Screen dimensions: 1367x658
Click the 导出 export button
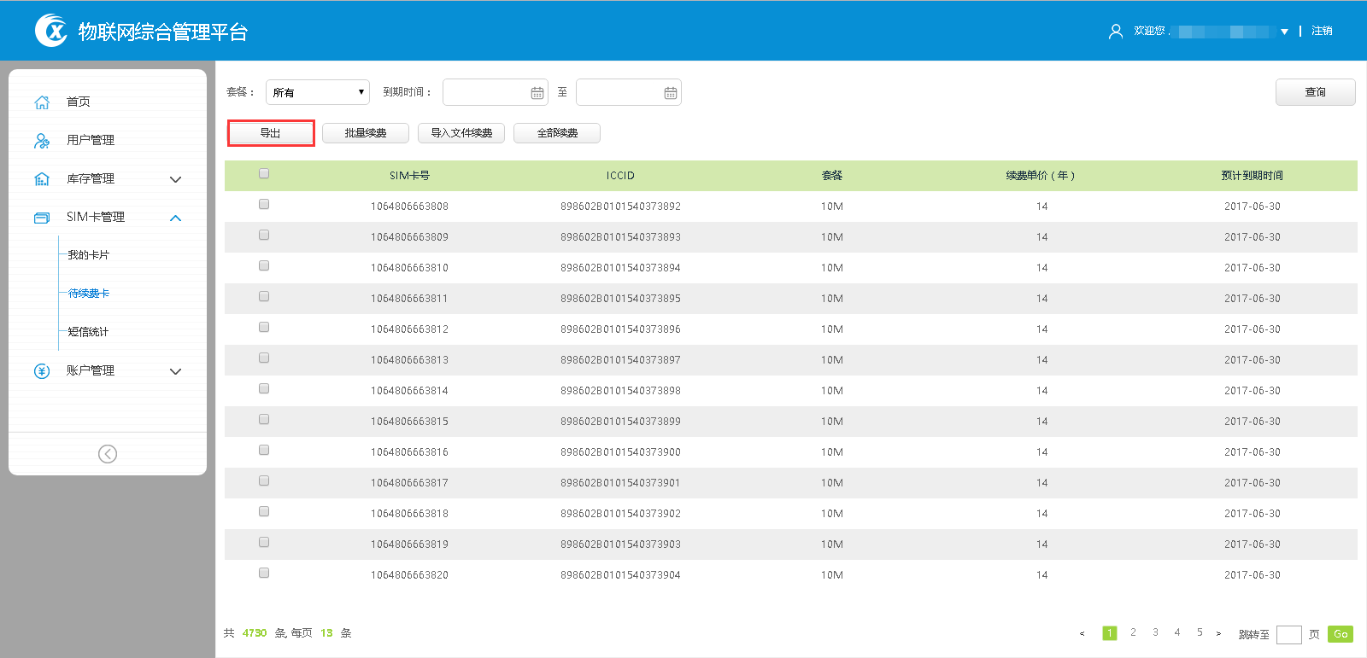[271, 133]
